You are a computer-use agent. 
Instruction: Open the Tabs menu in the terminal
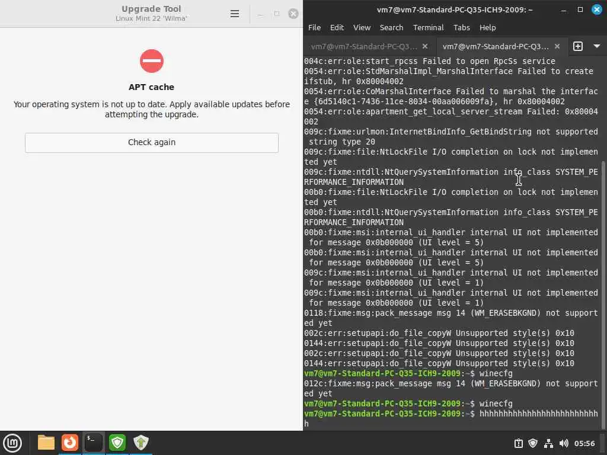tap(461, 27)
